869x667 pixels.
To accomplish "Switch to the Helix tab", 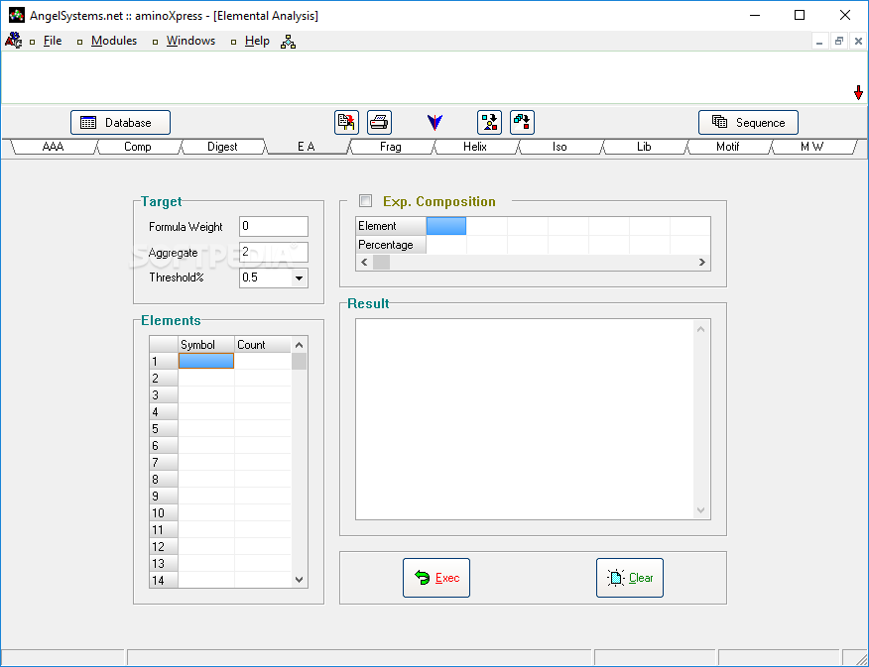I will pyautogui.click(x=475, y=147).
